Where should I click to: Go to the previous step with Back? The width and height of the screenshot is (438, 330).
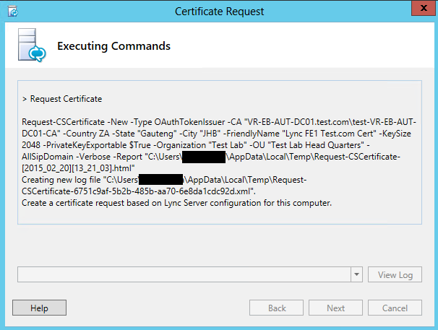coord(277,308)
